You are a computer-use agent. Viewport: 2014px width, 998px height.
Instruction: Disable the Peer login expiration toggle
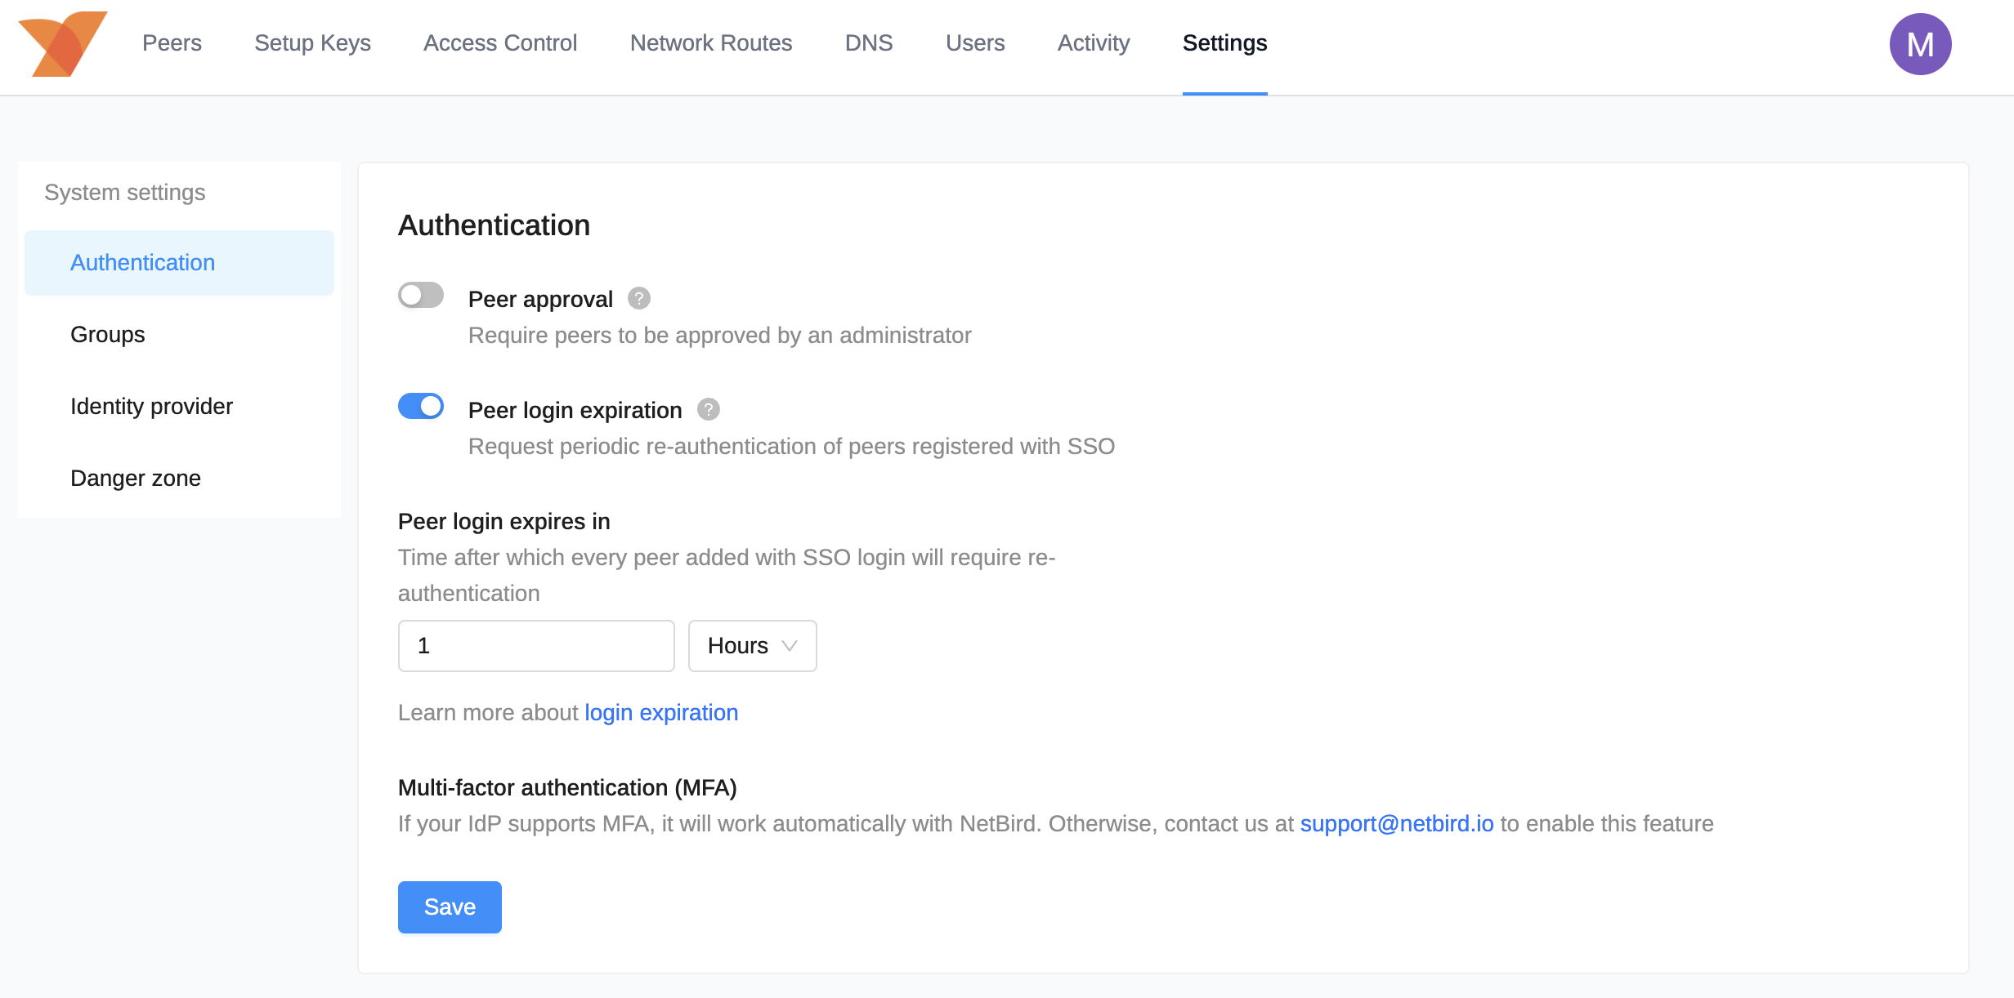(420, 407)
